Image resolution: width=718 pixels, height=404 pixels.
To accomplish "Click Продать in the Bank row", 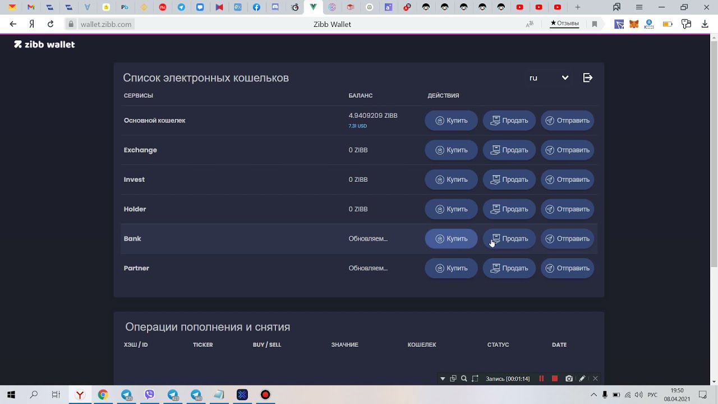I will click(509, 238).
